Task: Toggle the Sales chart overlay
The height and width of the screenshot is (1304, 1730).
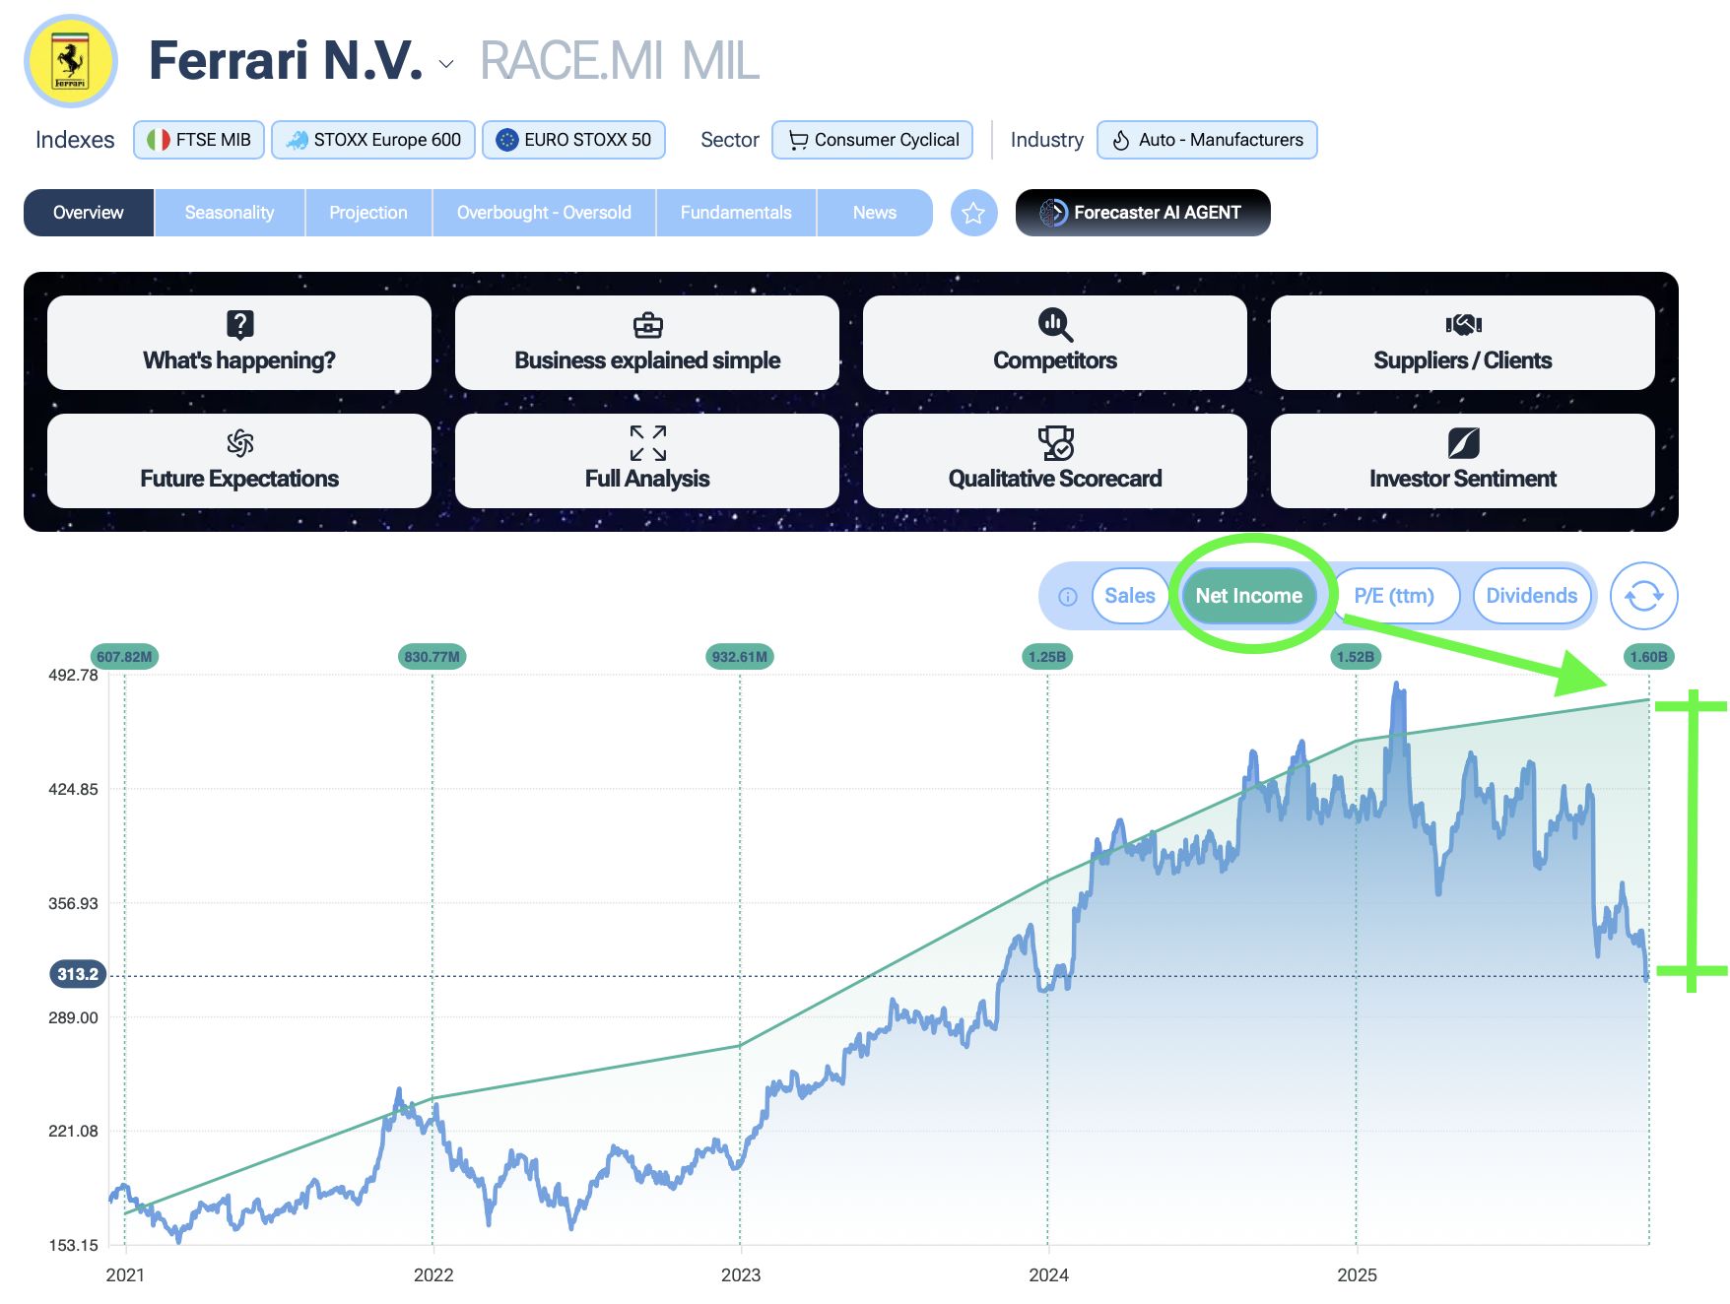Action: (1129, 596)
